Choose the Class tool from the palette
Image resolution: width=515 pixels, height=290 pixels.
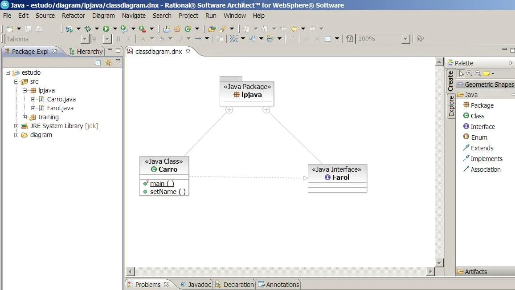click(x=477, y=116)
